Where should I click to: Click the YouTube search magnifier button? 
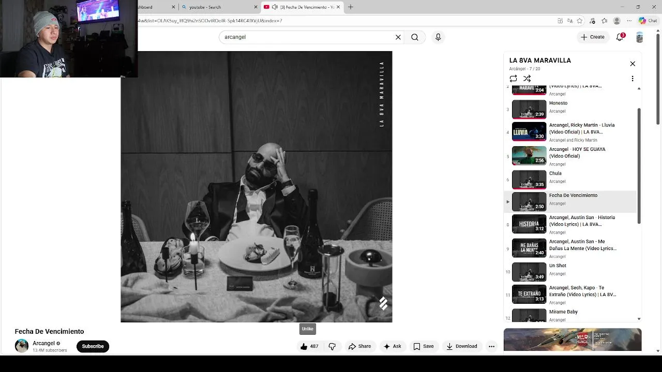click(415, 37)
